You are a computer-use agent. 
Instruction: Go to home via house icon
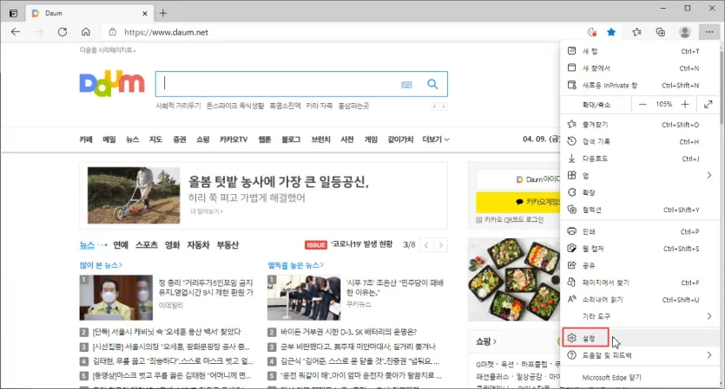pyautogui.click(x=86, y=32)
